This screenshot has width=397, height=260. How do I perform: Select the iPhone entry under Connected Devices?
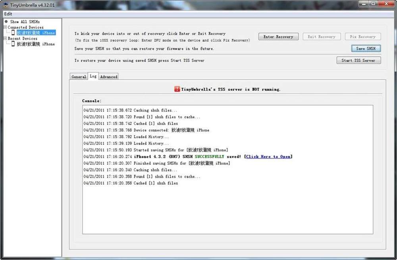(36, 32)
